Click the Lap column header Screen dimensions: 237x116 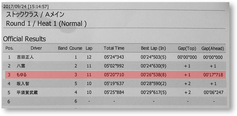click(x=89, y=48)
